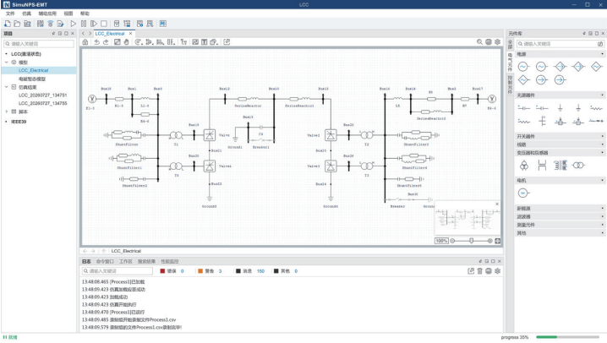Click the component library search field
Viewport: 607px width, 343px height.
pyautogui.click(x=560, y=44)
